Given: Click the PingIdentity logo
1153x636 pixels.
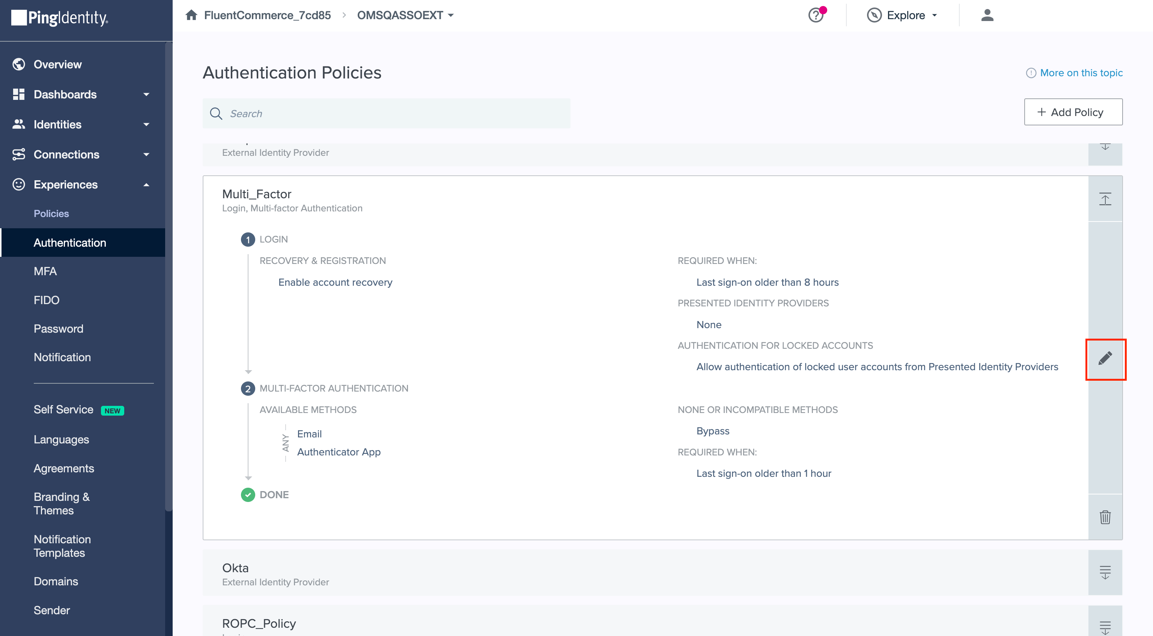Looking at the screenshot, I should [x=60, y=18].
